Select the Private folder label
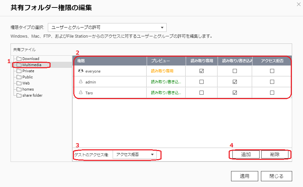The width and height of the screenshot is (303, 187). 28,71
